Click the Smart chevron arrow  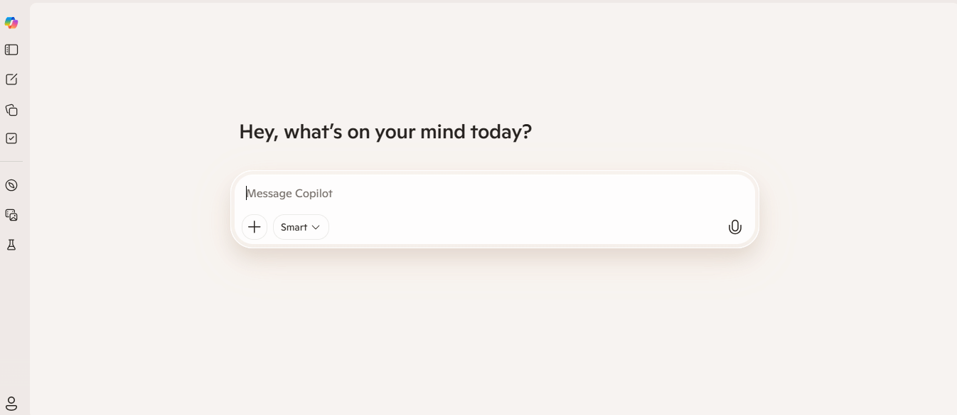click(315, 227)
